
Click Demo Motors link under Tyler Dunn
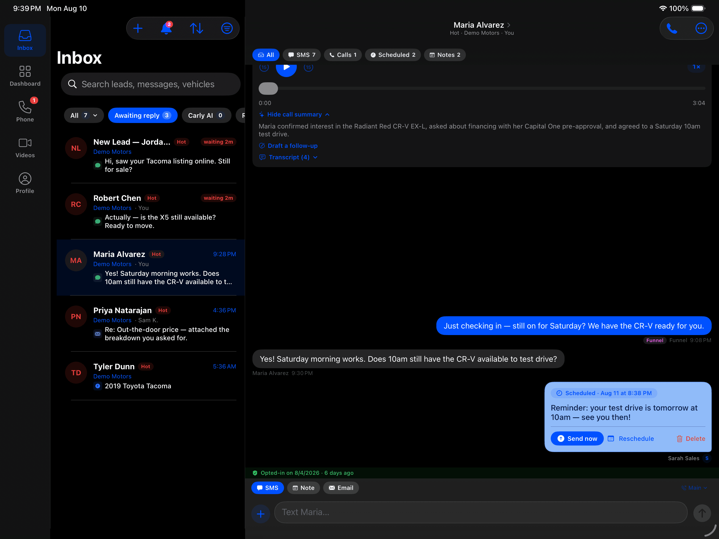point(112,376)
